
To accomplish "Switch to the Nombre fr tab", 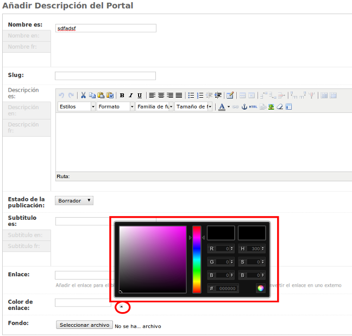I will 27,47.
